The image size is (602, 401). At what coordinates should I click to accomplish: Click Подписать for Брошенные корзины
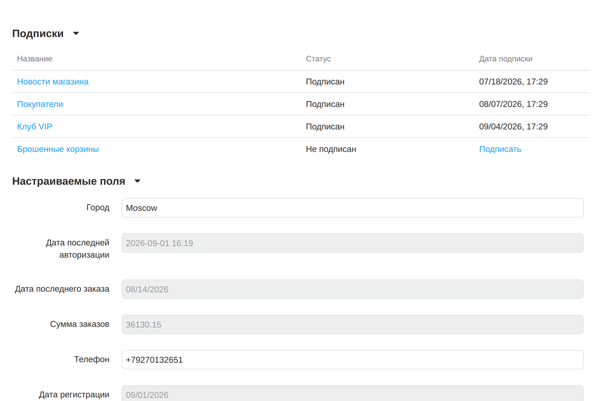[500, 149]
